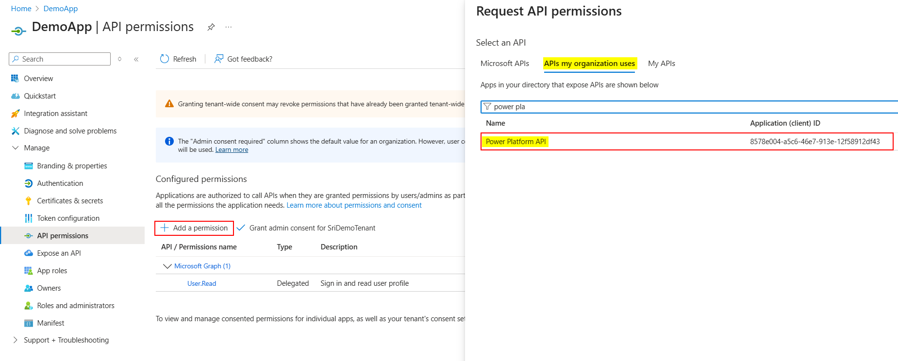Click the filter funnel icon in the API search box
Viewport: 898px width, 361px height.
click(487, 107)
